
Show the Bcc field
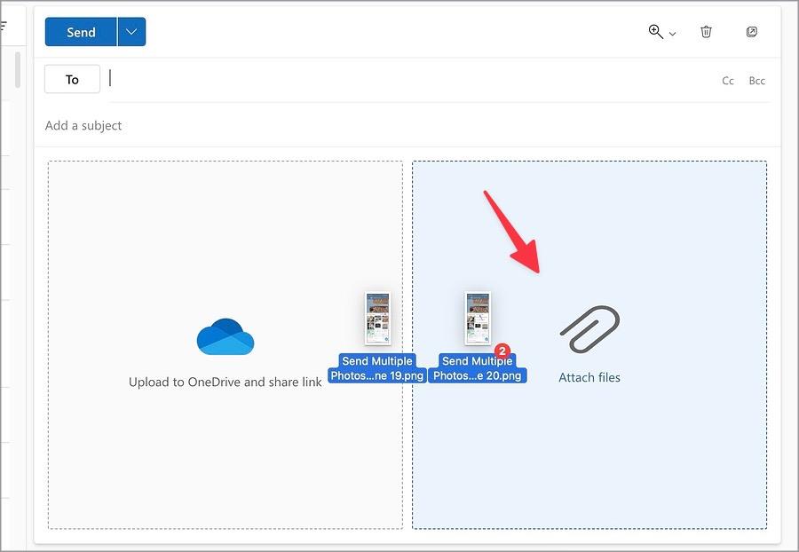(x=756, y=81)
